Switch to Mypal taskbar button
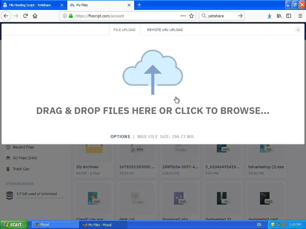The width and height of the screenshot is (306, 229). [x=55, y=225]
